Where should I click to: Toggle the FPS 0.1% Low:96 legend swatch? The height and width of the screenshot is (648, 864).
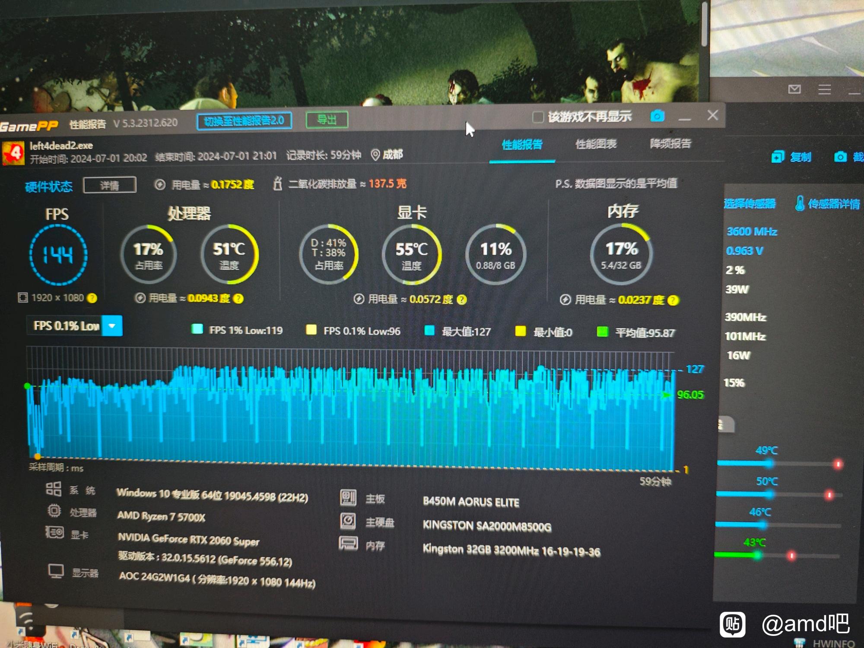(311, 330)
